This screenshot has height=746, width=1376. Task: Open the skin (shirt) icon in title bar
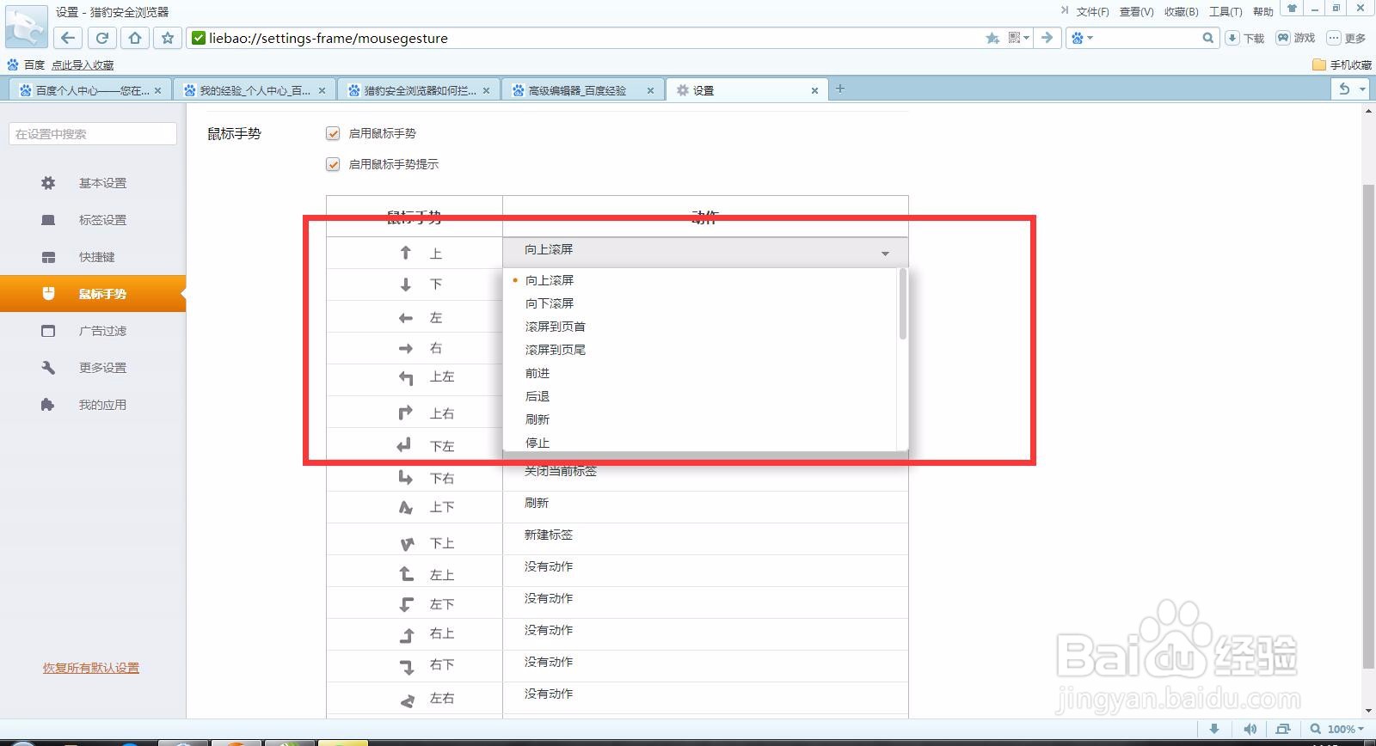click(x=1292, y=9)
